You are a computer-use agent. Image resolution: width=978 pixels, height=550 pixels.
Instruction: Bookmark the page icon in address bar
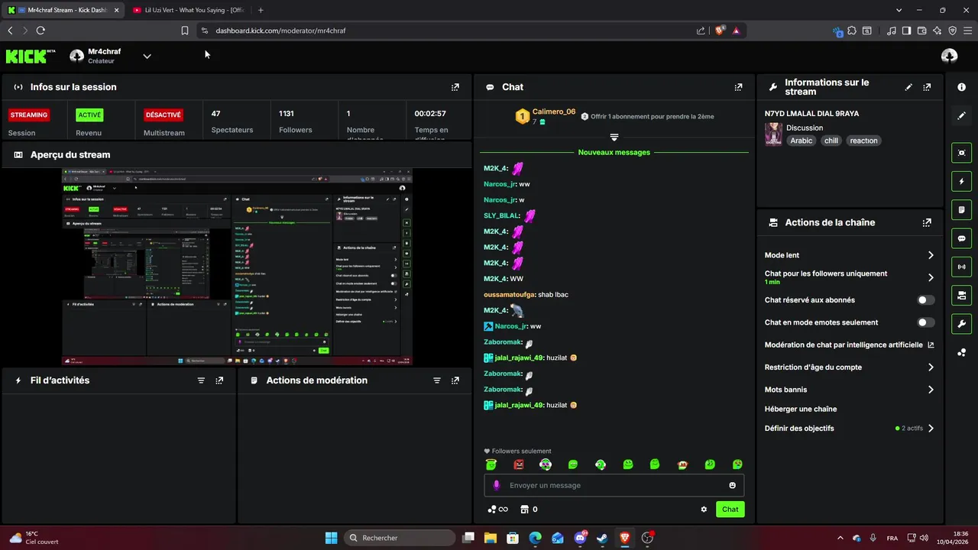tap(184, 31)
